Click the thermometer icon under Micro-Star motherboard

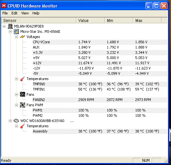23,79
